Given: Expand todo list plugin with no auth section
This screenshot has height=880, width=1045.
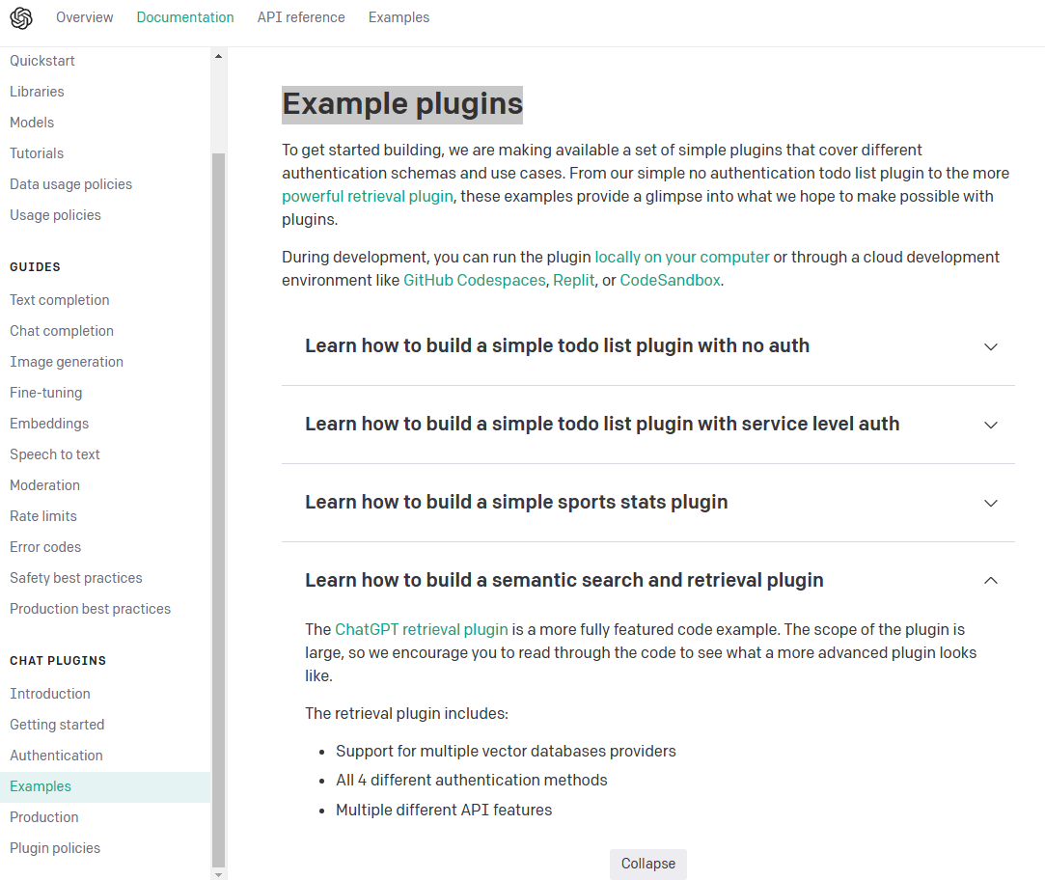Looking at the screenshot, I should click(x=557, y=346).
